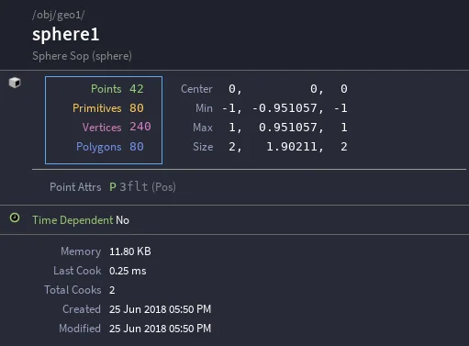Click the Size Y value 1.90211
The width and height of the screenshot is (469, 346).
pyautogui.click(x=292, y=147)
